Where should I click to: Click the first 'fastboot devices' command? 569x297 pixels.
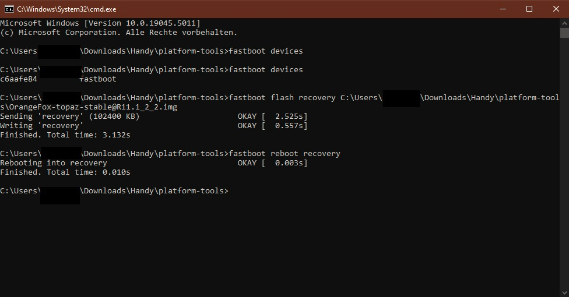click(x=266, y=51)
